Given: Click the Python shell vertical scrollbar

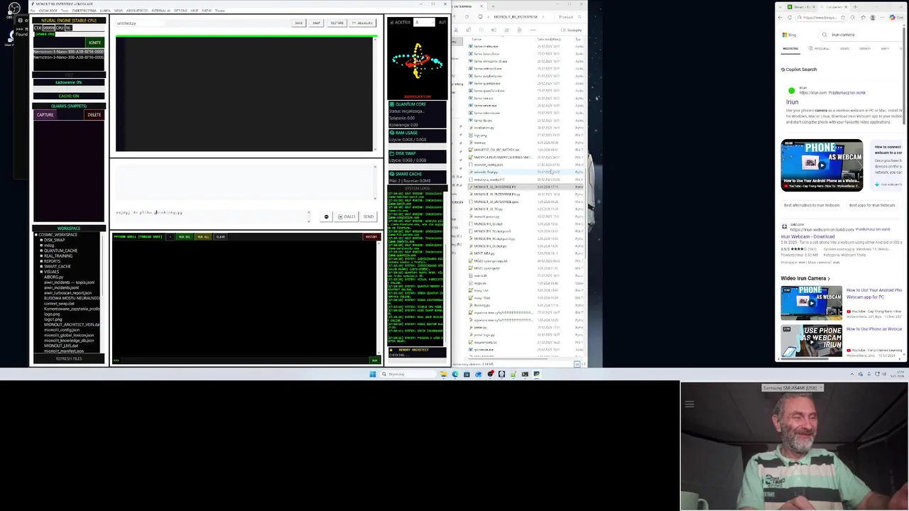Looking at the screenshot, I should tap(379, 298).
